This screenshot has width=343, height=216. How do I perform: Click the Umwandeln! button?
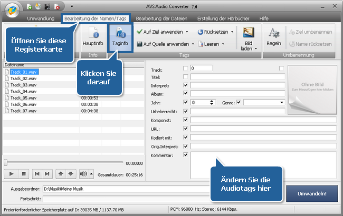click(x=311, y=193)
